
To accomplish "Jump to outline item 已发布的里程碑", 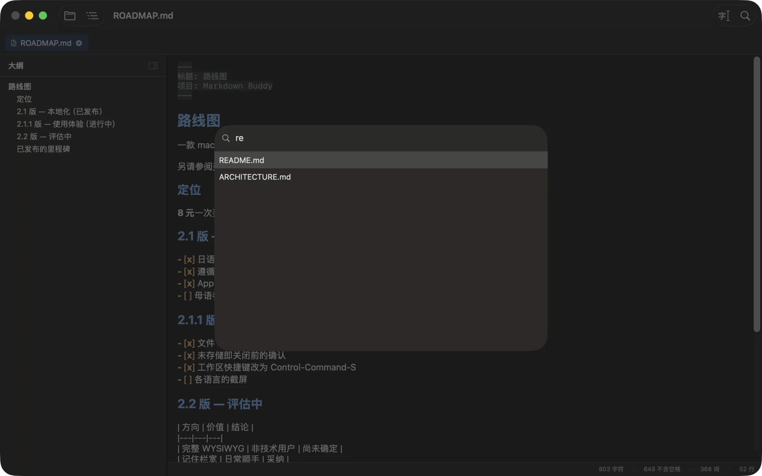I will pyautogui.click(x=43, y=149).
